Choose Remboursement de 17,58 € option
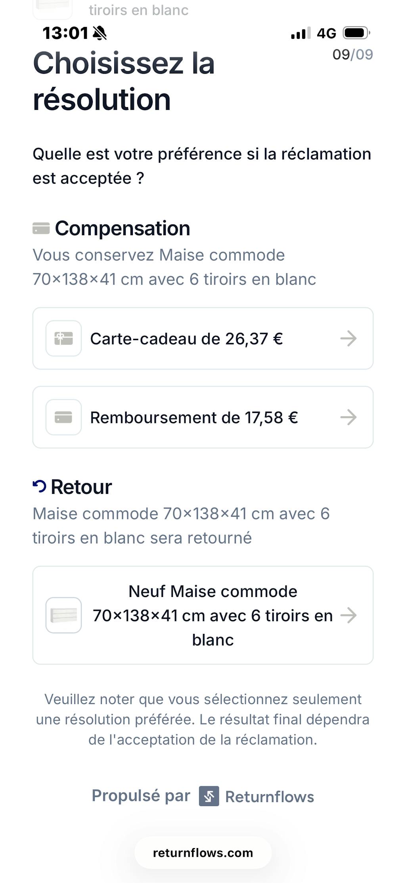Image resolution: width=406 pixels, height=883 pixels. tap(194, 418)
